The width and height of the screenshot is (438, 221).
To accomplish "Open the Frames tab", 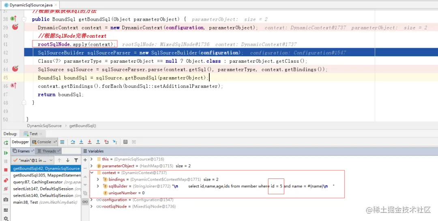I will pyautogui.click(x=23, y=151).
